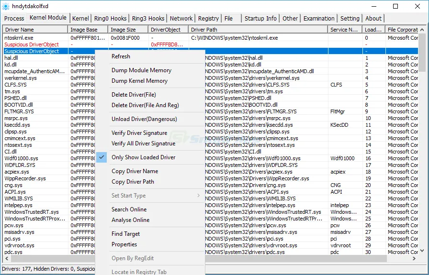Select Copy Driver Path
Viewport: 429px width, 275px height.
(x=150, y=182)
